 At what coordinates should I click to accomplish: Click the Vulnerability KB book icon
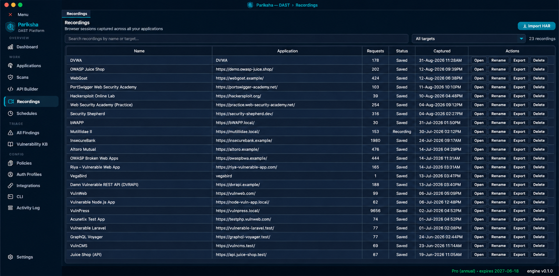(10, 144)
